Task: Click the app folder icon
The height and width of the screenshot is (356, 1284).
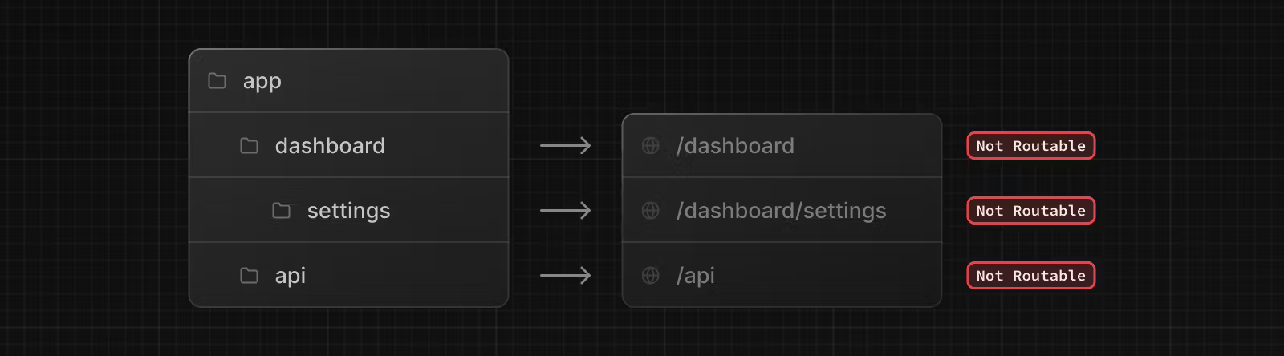Action: point(217,81)
